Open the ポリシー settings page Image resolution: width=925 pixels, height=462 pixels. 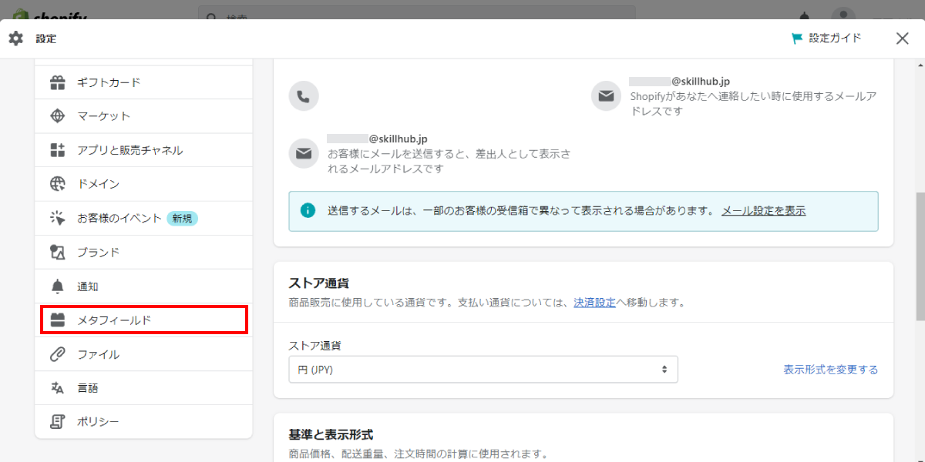tap(143, 422)
